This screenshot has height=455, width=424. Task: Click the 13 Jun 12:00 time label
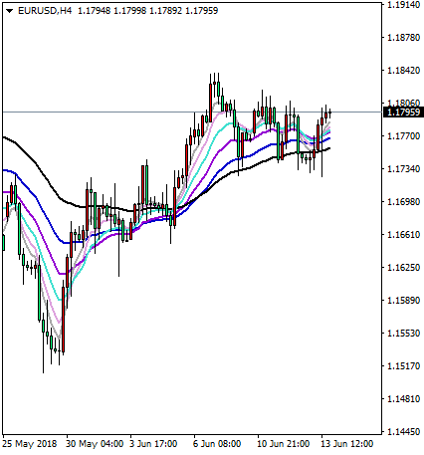346,444
